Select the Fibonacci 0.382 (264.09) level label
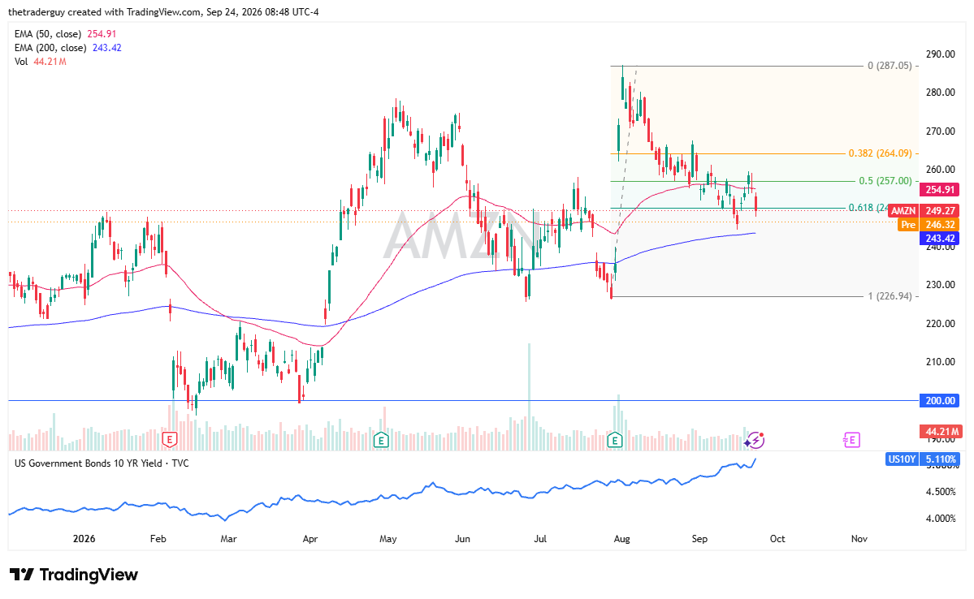The width and height of the screenshot is (974, 599). 881,153
